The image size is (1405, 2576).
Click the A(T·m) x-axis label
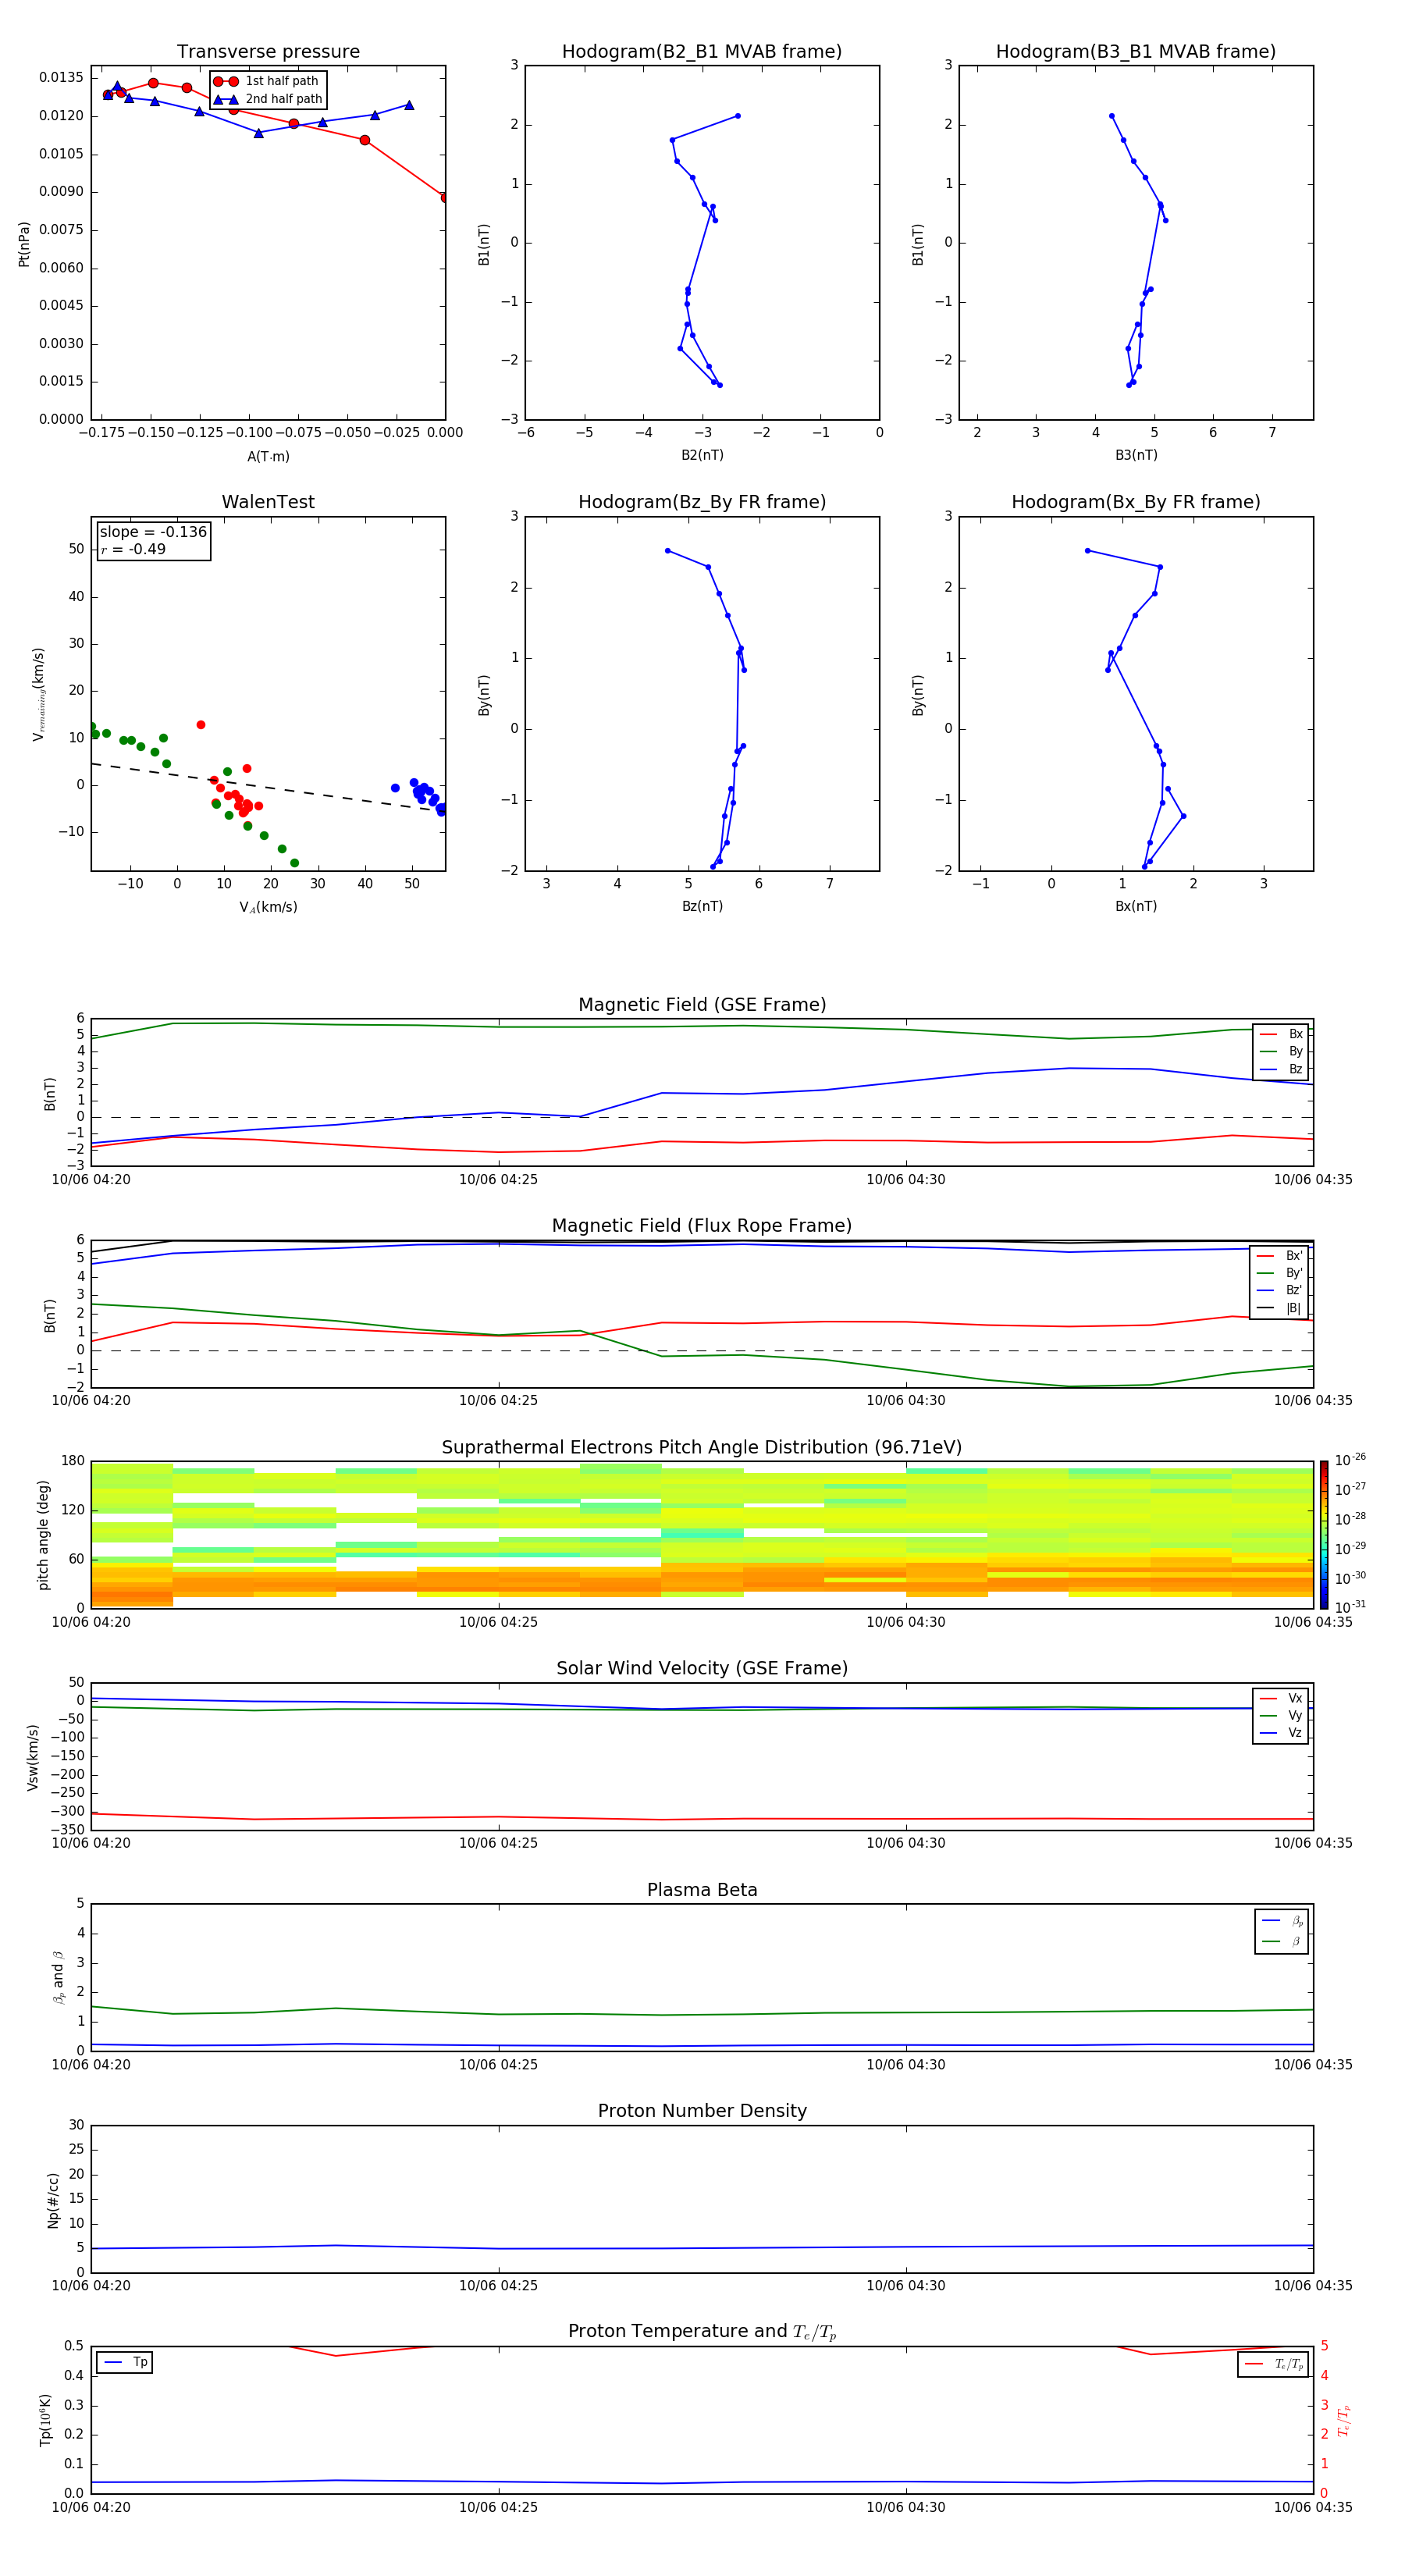pos(268,456)
